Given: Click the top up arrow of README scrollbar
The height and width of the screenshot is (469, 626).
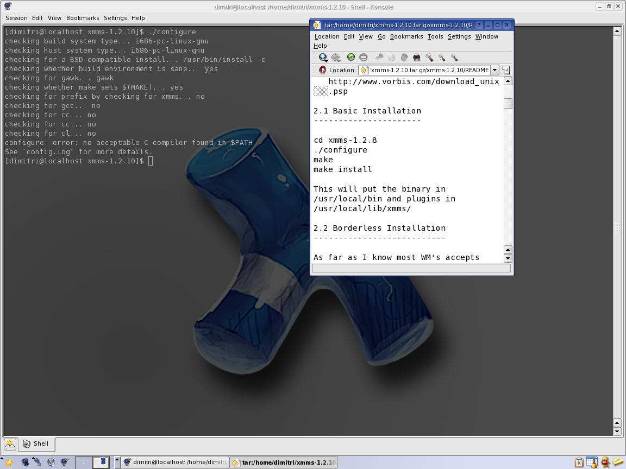Looking at the screenshot, I should pos(508,81).
